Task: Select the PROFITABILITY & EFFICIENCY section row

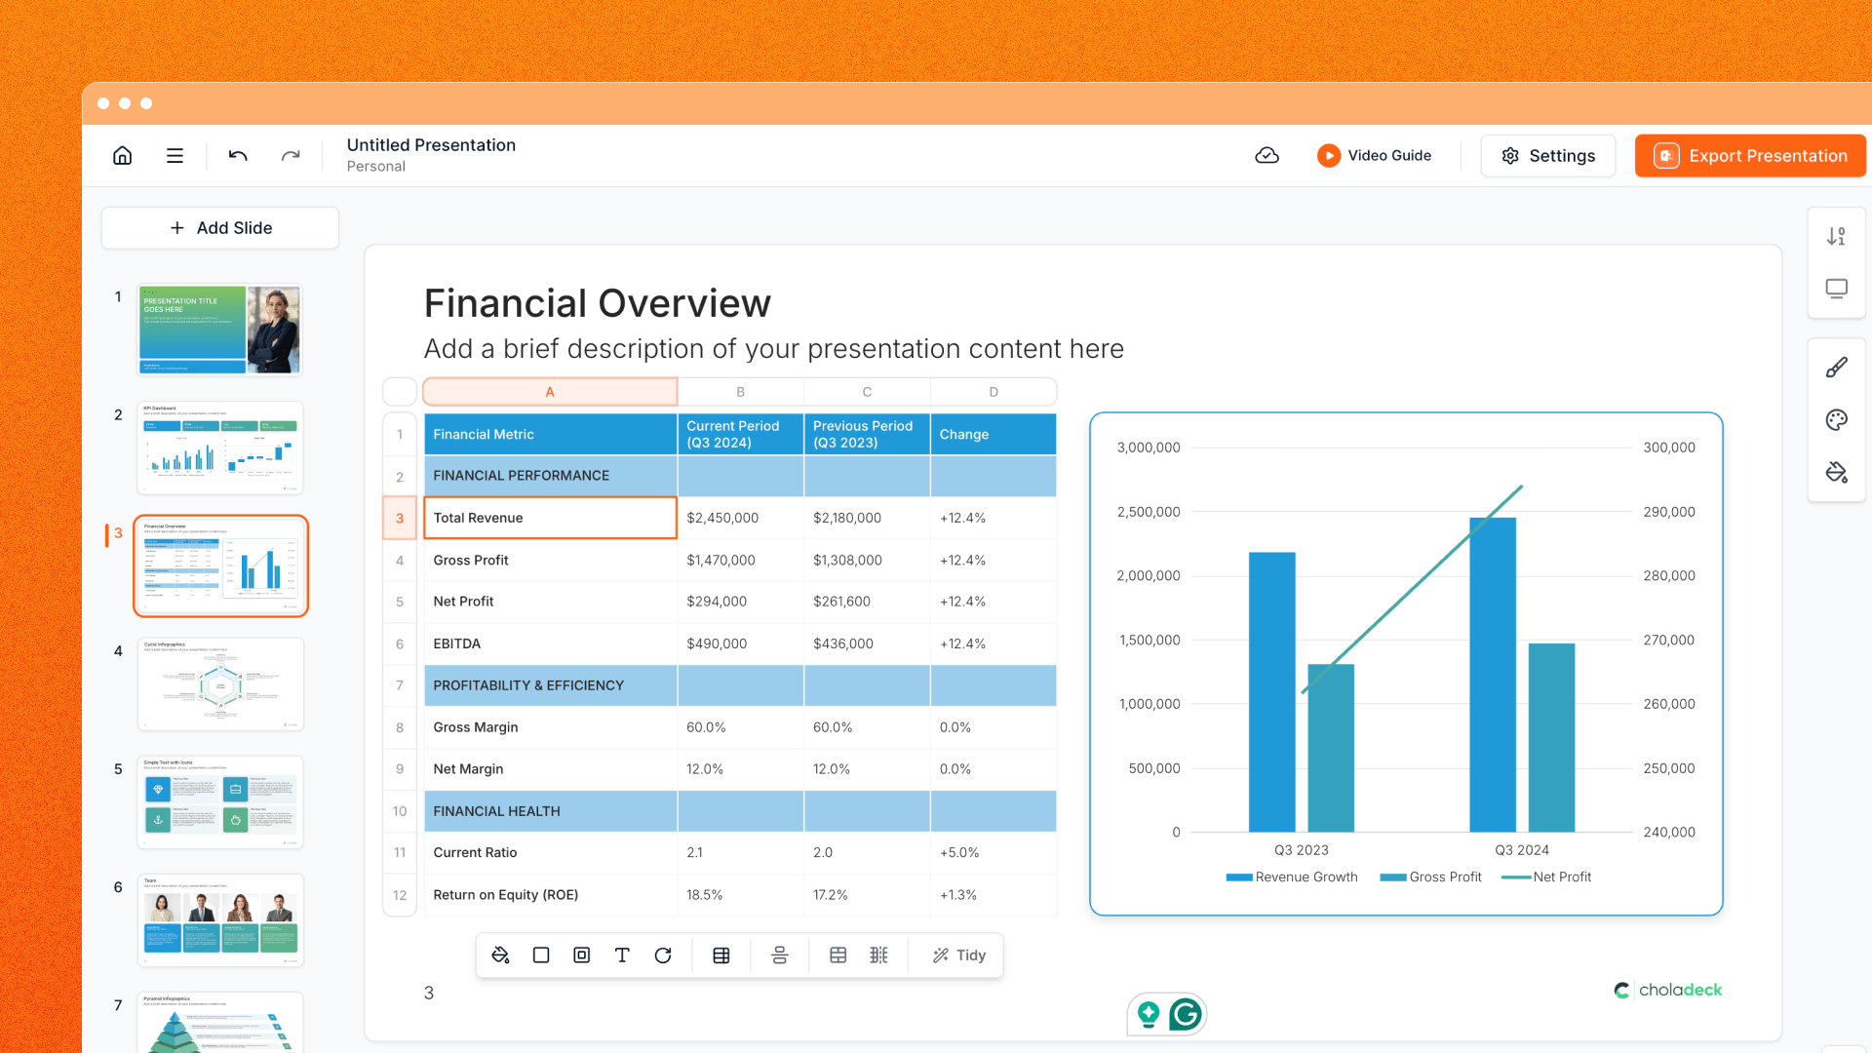Action: pos(740,685)
